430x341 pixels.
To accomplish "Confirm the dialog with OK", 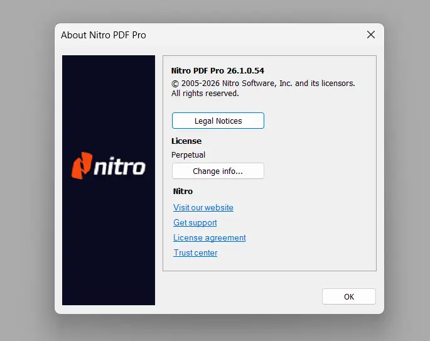I will point(349,296).
